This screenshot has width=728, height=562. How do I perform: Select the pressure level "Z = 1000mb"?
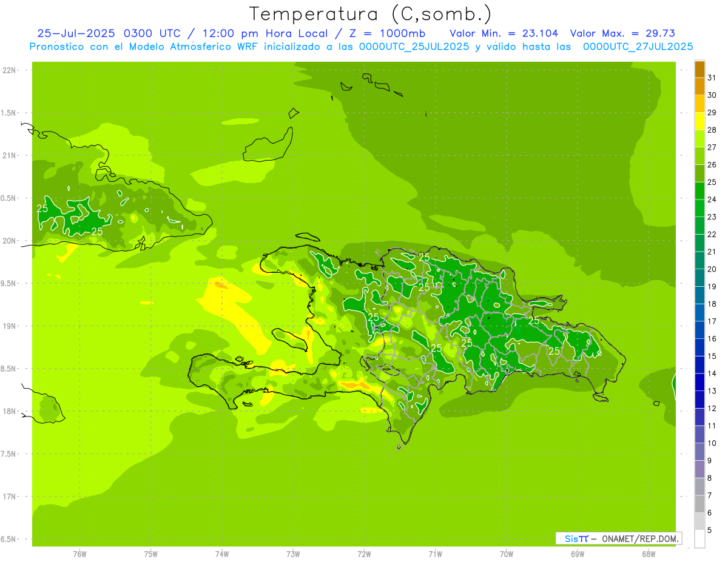click(x=385, y=33)
